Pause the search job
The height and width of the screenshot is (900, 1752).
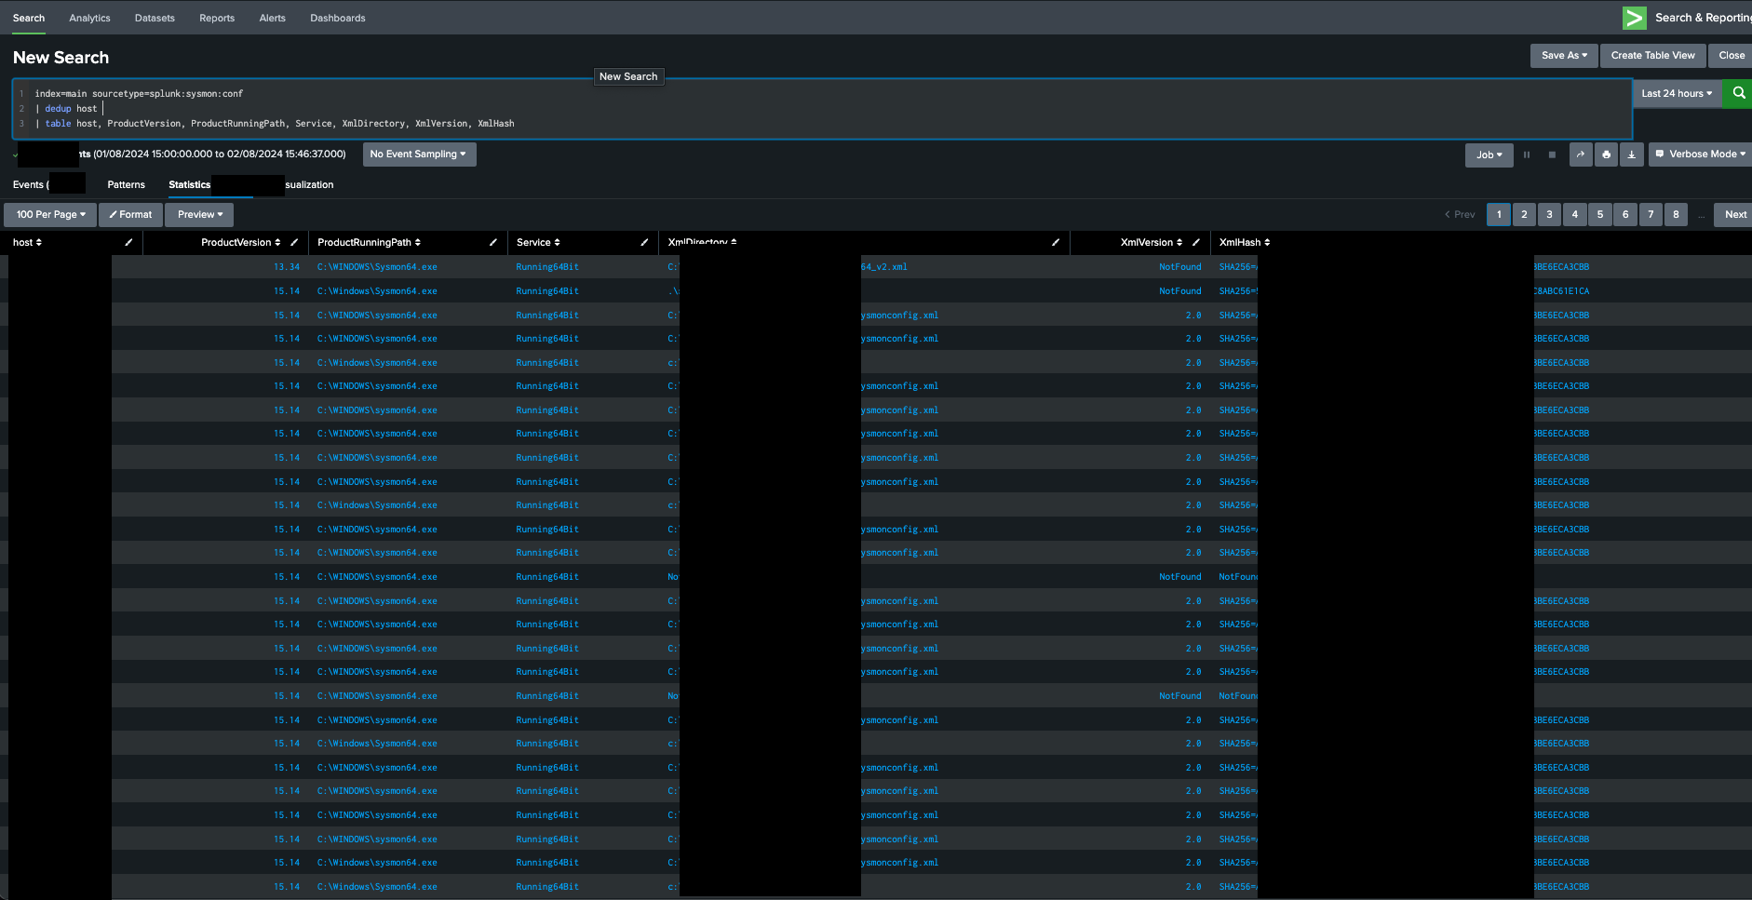point(1527,154)
